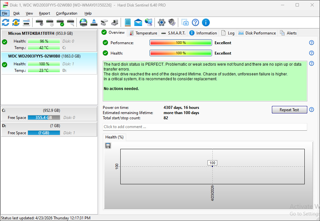
Task: Click the camera screenshot capture icon
Action: (185, 22)
